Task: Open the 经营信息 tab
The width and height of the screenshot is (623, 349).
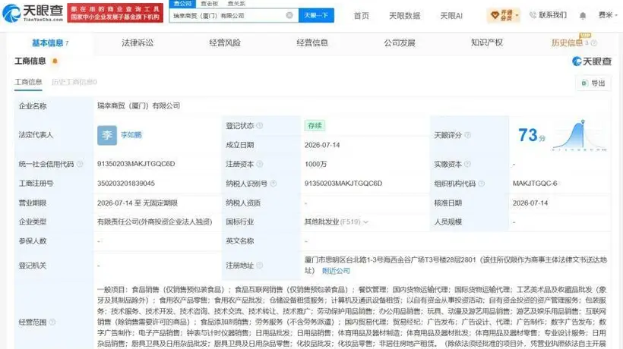Action: click(x=312, y=42)
